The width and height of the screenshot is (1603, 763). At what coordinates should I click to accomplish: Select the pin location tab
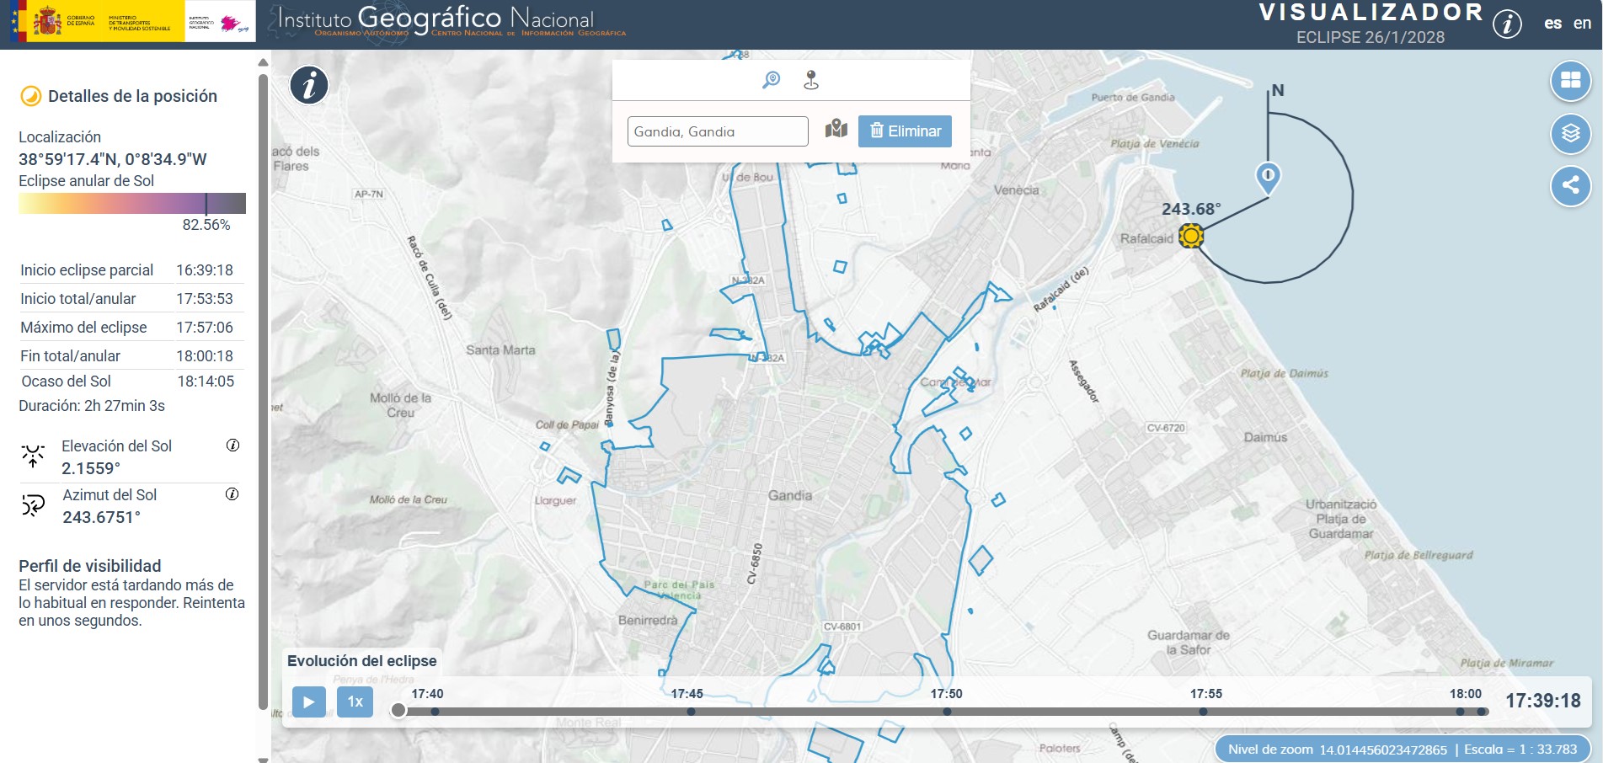click(811, 80)
